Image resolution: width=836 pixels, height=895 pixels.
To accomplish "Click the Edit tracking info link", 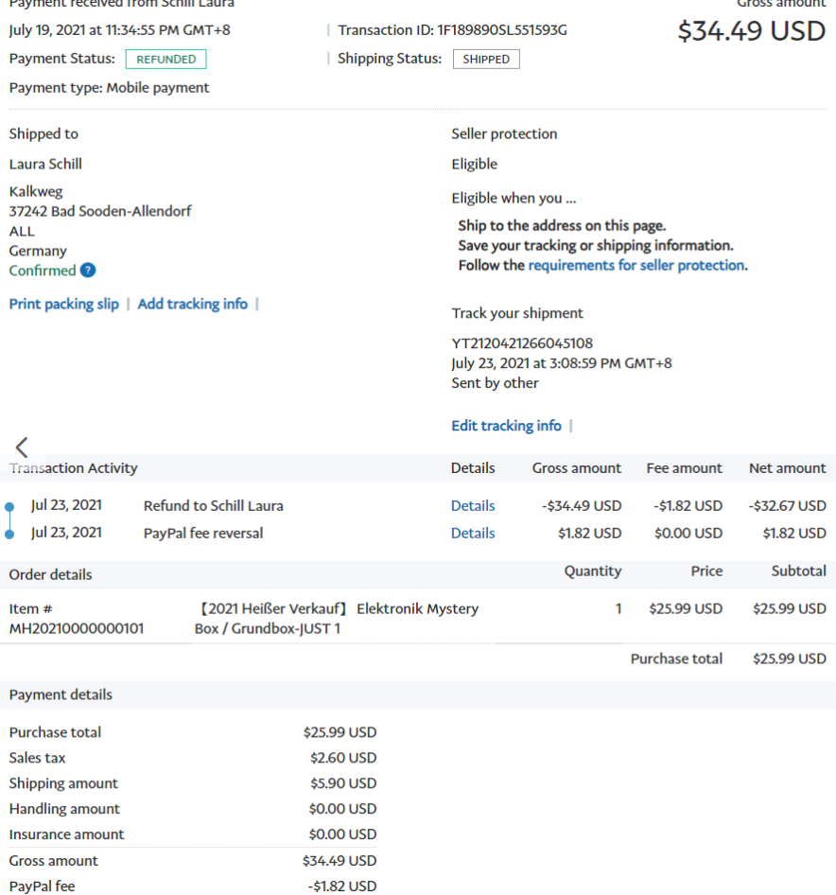I will pyautogui.click(x=506, y=426).
